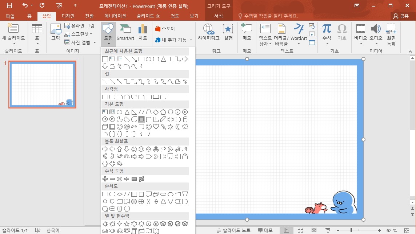Viewport: 416px width, 234px height.
Task: Insert a Hyperlink
Action: pos(208,33)
